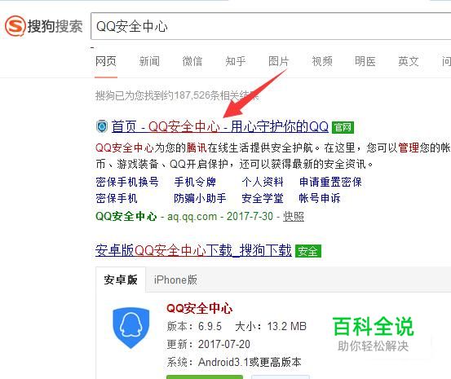The height and width of the screenshot is (379, 451).
Task: Click the red QQ安全中心 app title
Action: tap(199, 309)
